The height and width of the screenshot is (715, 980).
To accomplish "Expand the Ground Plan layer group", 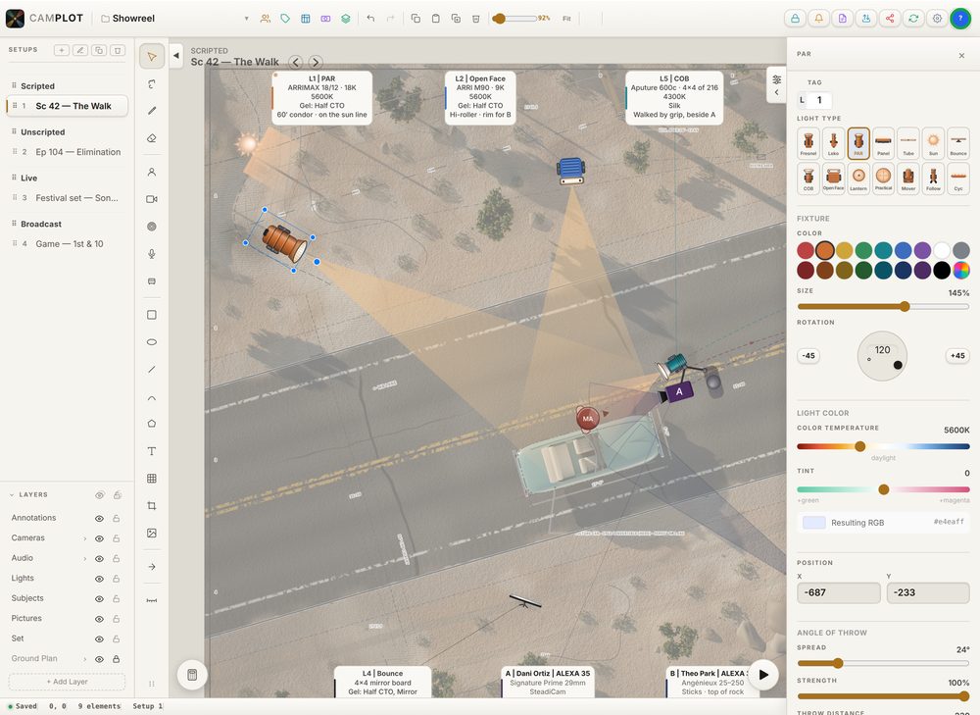I will [x=85, y=659].
